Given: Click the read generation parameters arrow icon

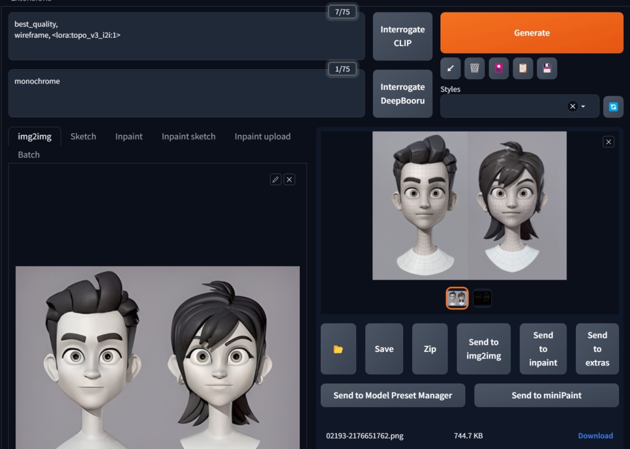Looking at the screenshot, I should click(x=450, y=68).
